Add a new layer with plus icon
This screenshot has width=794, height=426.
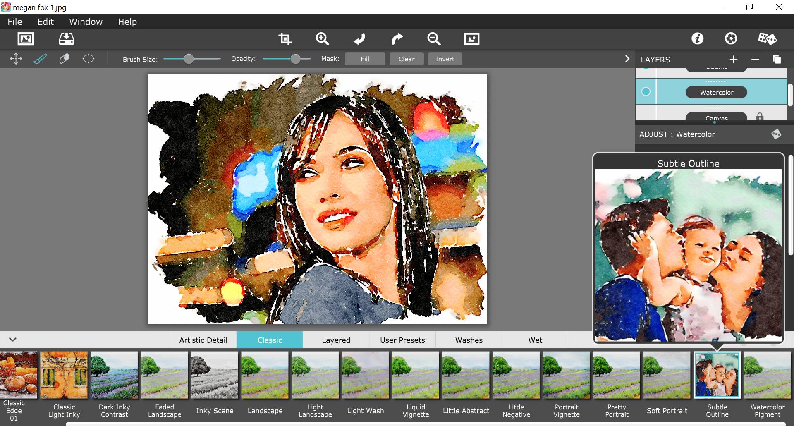(x=734, y=60)
